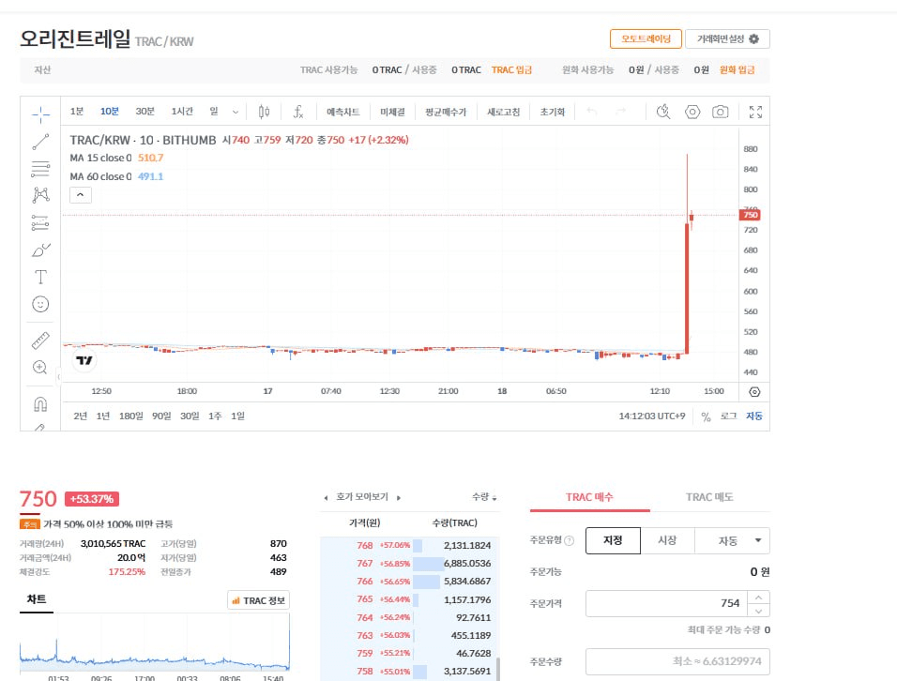Set chart range to 1주

pos(215,416)
